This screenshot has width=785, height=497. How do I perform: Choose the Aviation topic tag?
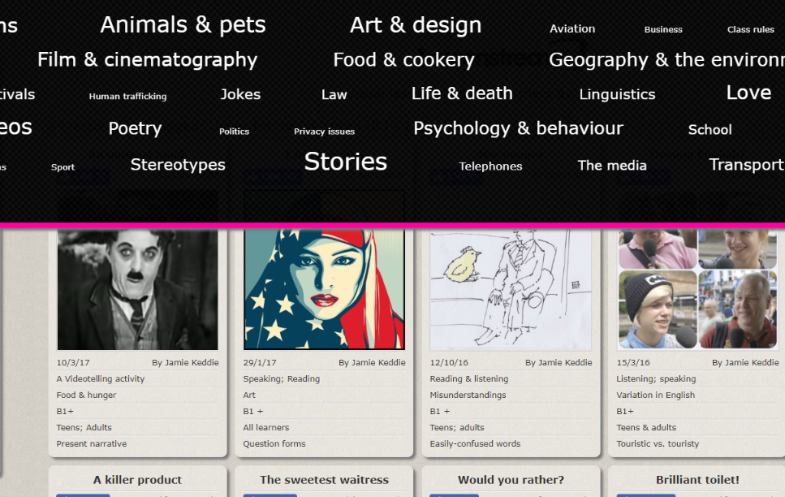(572, 28)
